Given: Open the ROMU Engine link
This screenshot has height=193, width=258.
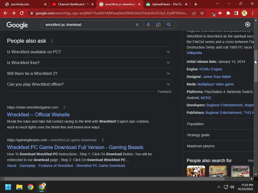Looking at the screenshot, I should [x=211, y=69].
